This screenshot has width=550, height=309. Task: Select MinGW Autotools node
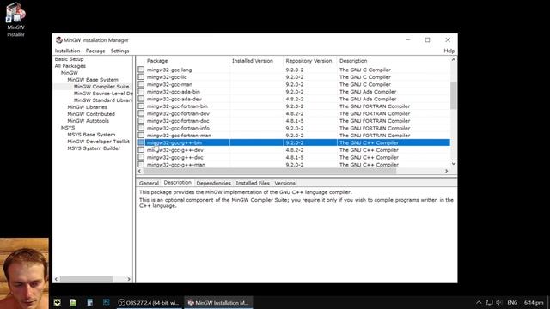(x=88, y=120)
